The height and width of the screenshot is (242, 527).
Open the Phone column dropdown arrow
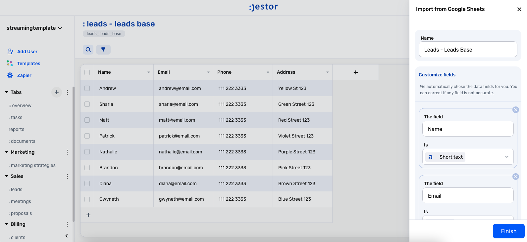point(268,72)
